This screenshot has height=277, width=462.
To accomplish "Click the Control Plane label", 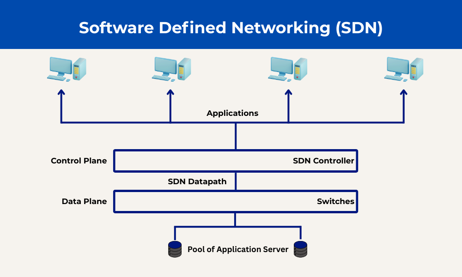I will [79, 161].
